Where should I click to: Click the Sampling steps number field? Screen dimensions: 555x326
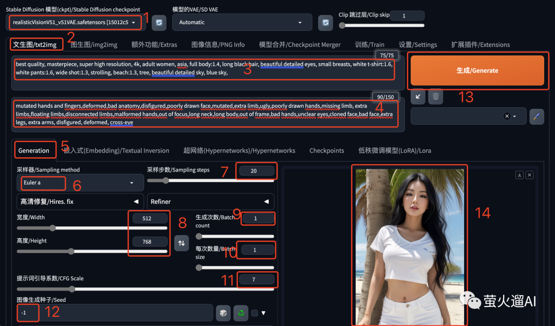tap(256, 171)
